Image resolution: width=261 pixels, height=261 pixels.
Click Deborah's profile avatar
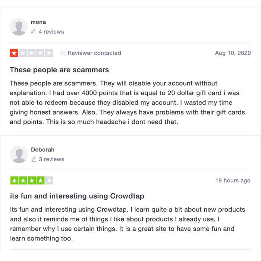(x=19, y=154)
